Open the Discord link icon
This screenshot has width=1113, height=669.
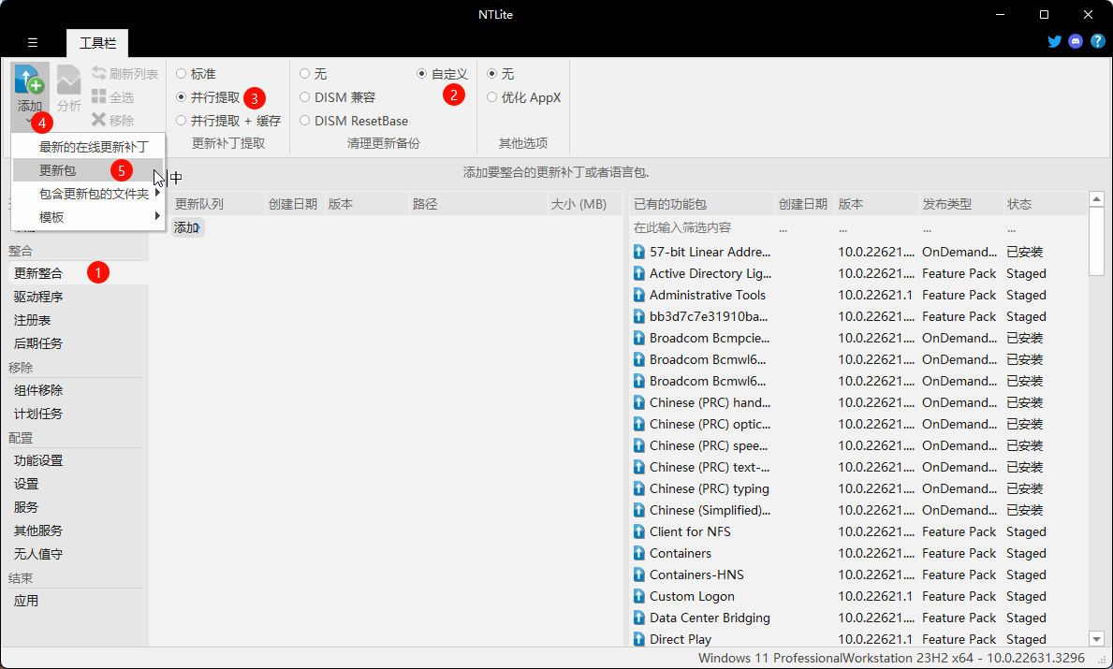(x=1076, y=41)
